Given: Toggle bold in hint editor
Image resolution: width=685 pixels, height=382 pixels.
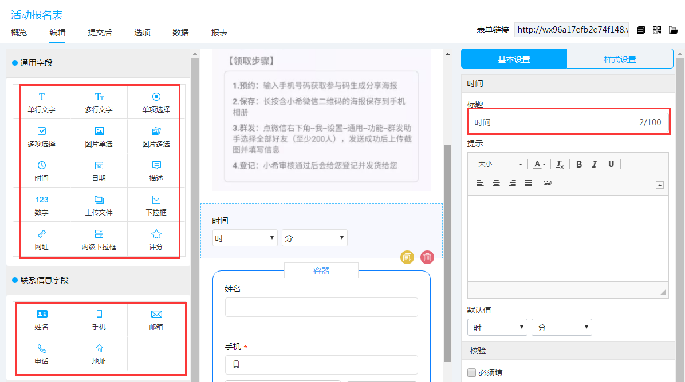Looking at the screenshot, I should [579, 164].
